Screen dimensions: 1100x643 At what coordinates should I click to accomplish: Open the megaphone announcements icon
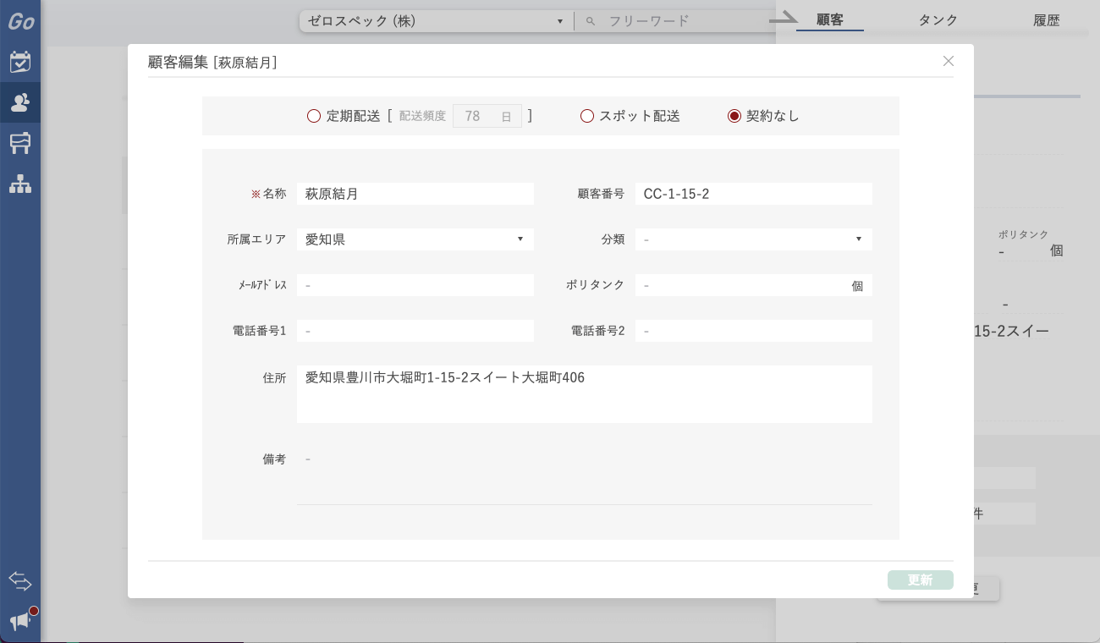pyautogui.click(x=20, y=622)
